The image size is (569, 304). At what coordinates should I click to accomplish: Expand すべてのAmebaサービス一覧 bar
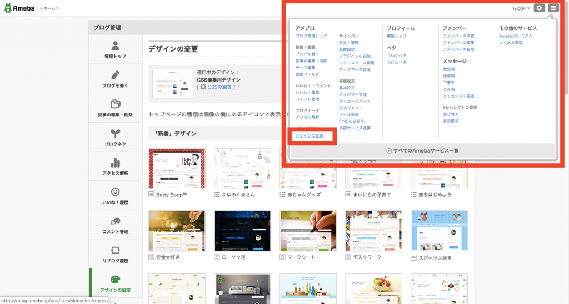click(422, 150)
